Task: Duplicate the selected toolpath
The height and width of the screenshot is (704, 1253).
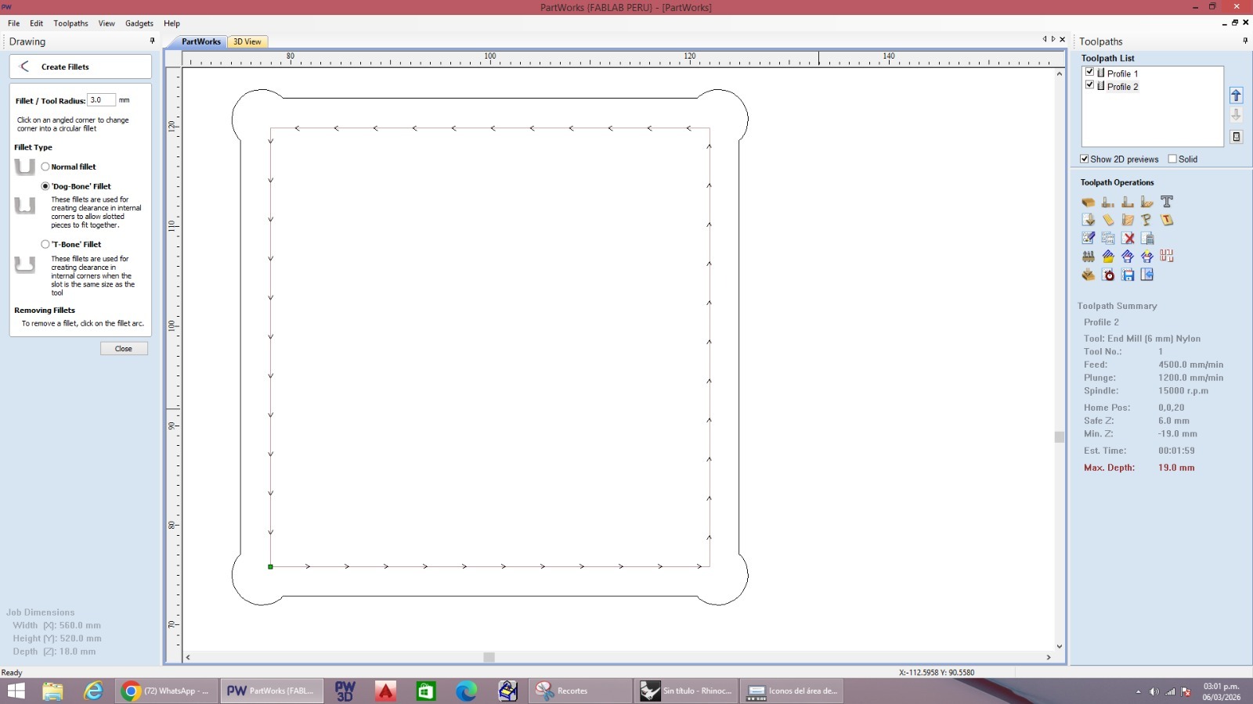Action: pos(1108,238)
